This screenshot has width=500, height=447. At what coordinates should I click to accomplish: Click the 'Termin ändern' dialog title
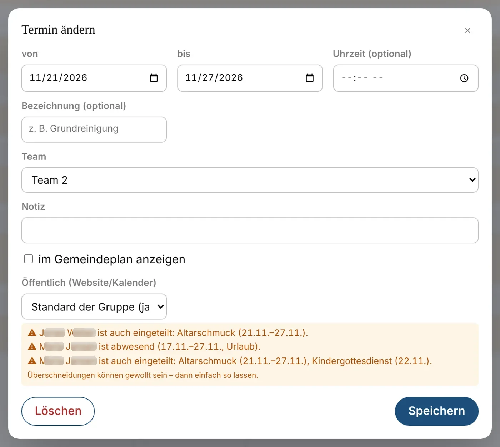click(58, 30)
